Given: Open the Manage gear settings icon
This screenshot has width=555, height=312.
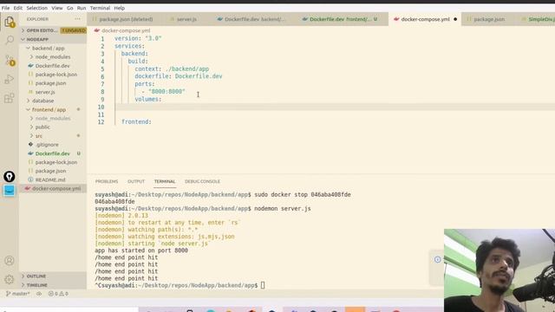Looking at the screenshot, I should [x=10, y=279].
